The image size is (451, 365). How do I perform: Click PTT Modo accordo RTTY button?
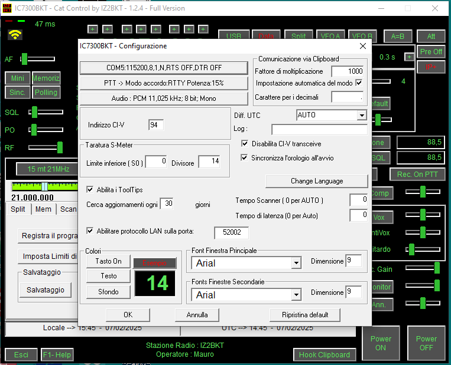164,83
